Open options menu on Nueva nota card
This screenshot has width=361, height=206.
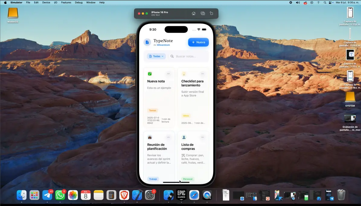[168, 74]
